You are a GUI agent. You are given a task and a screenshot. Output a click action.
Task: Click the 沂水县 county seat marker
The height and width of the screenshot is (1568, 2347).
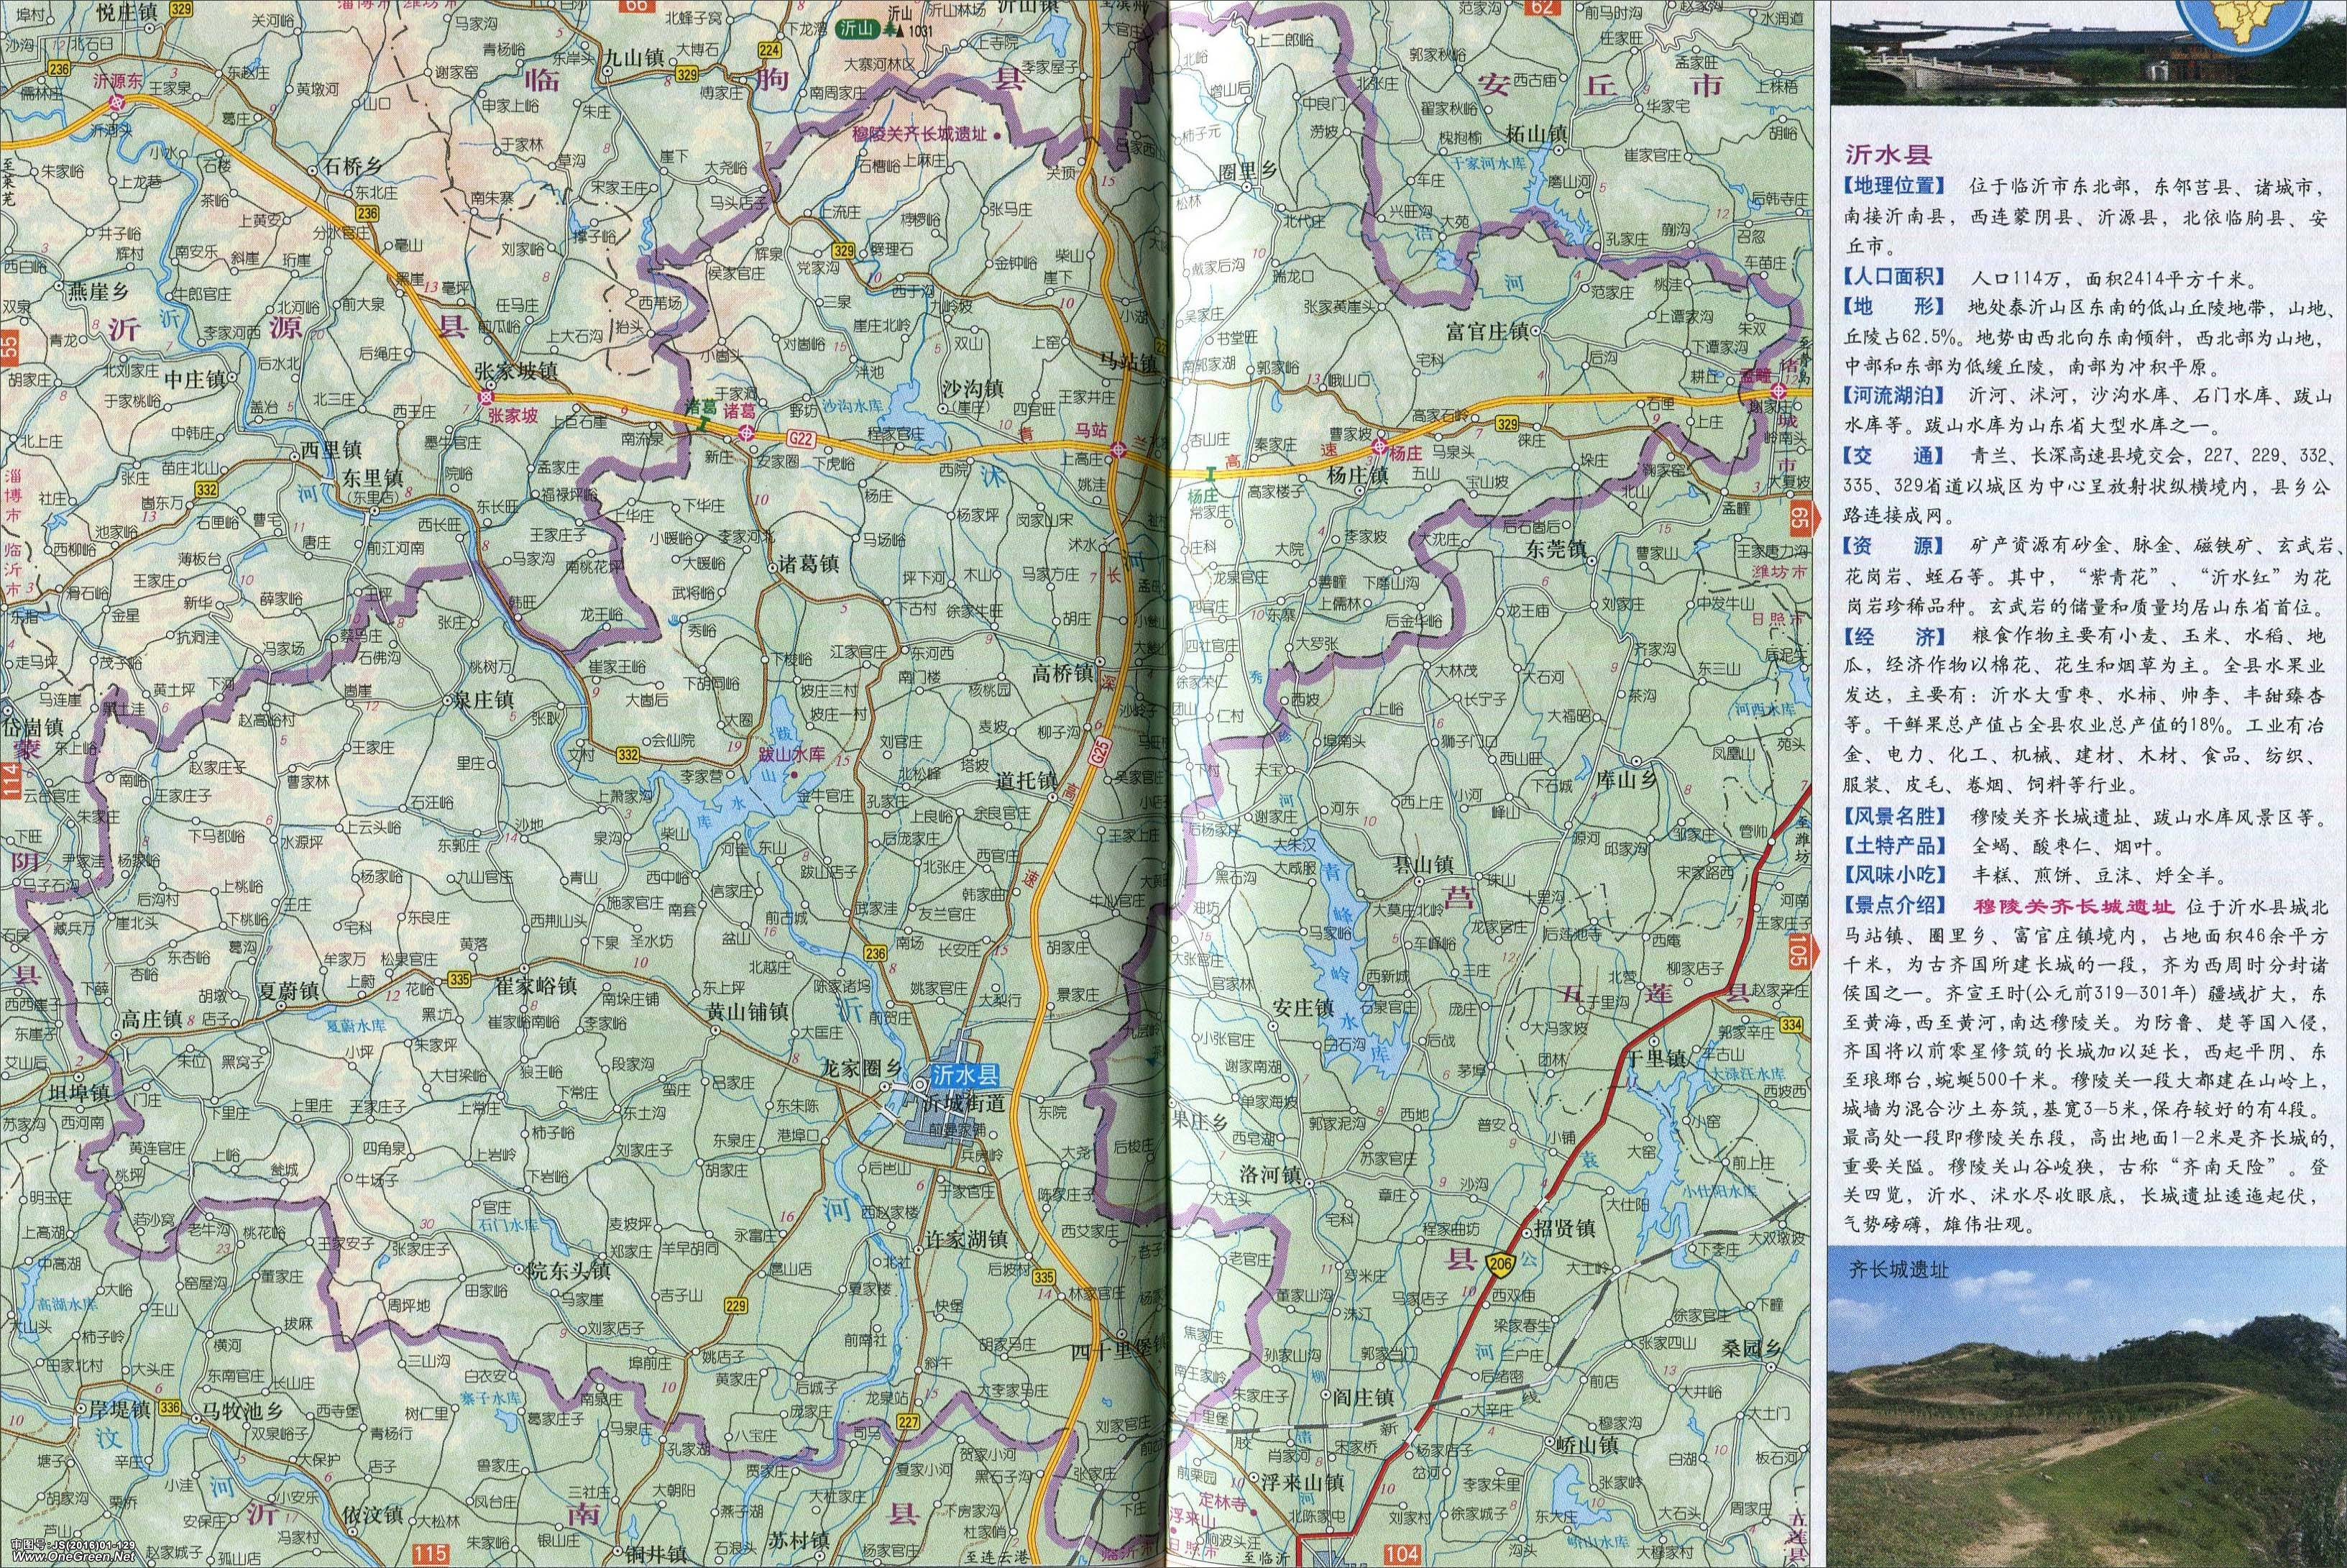click(x=919, y=1086)
